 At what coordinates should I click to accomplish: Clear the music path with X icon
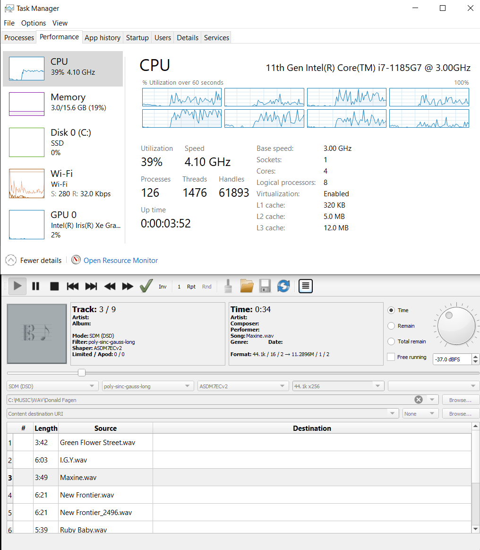(418, 400)
